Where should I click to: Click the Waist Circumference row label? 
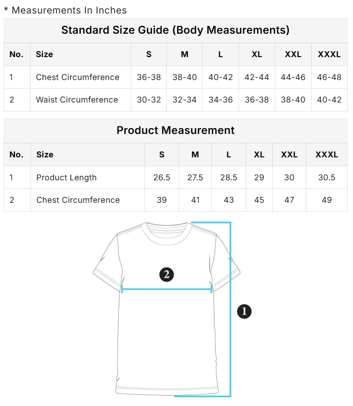click(x=77, y=100)
